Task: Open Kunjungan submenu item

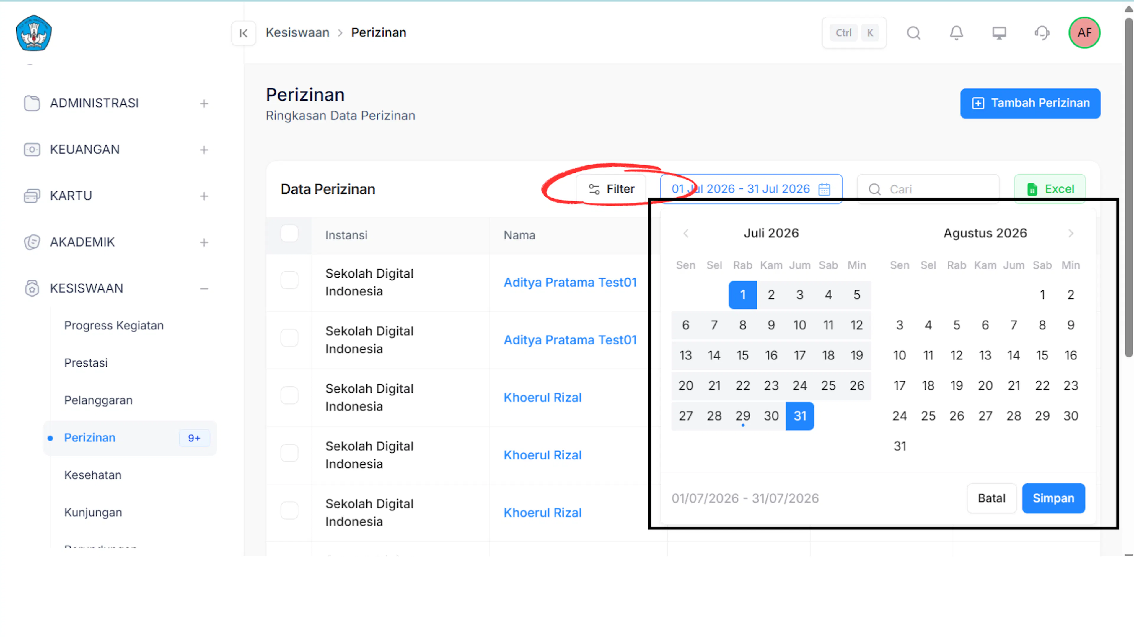Action: pyautogui.click(x=93, y=512)
